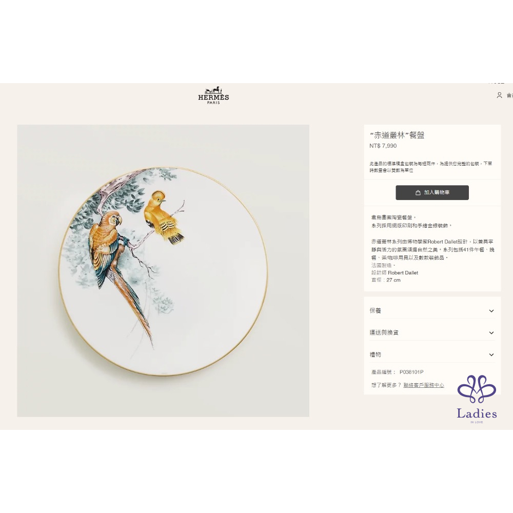513x513 pixels.
Task: Expand the 運送與換貨 shipping section
Action: point(432,333)
